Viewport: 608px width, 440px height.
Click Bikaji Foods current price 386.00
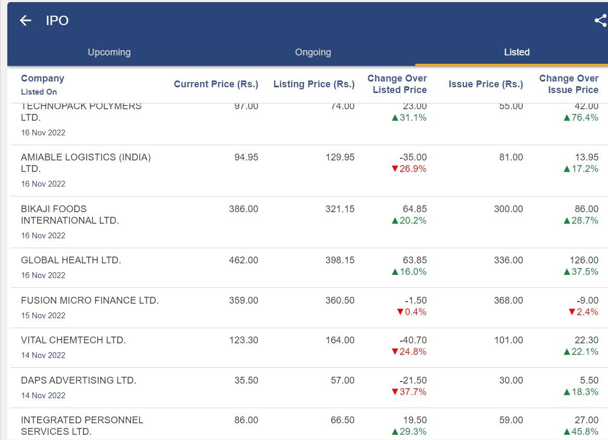[x=243, y=209]
